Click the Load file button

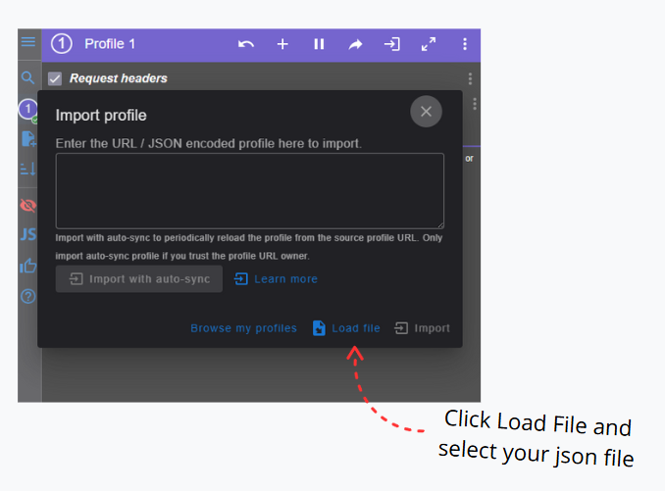point(346,328)
